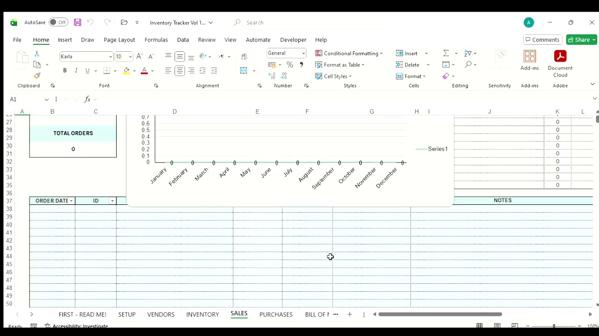Click Decrease Decimal icon

284,76
